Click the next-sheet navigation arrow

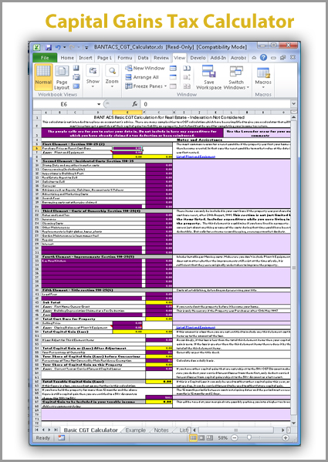49,430
